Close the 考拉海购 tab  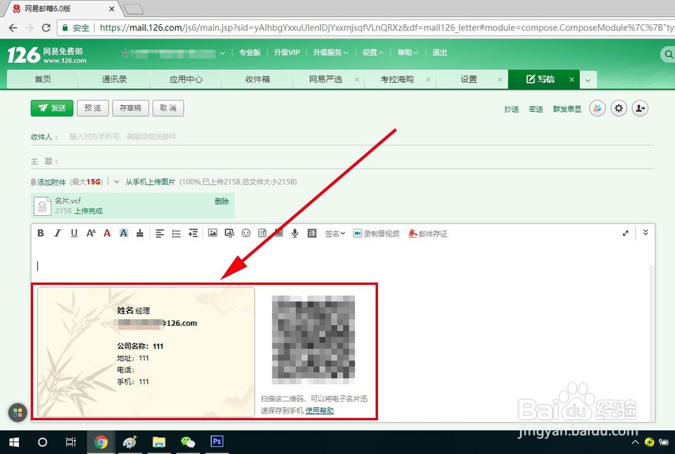coord(429,80)
